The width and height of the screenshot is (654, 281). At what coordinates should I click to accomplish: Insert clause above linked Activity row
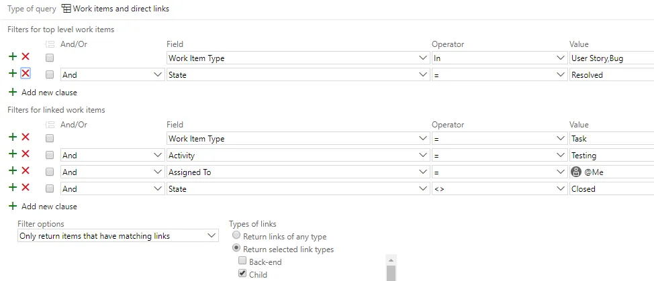point(12,155)
